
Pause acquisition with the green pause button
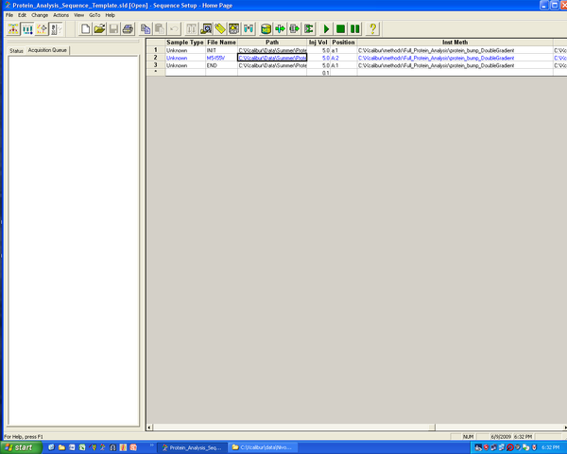click(355, 29)
